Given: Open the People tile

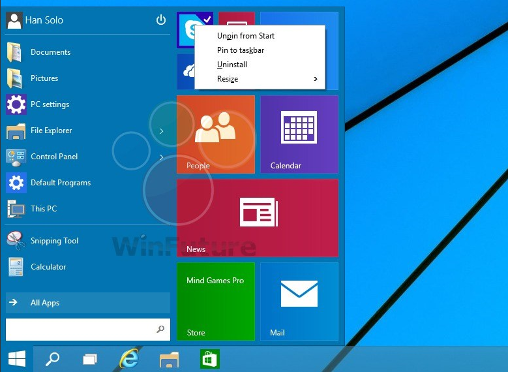Looking at the screenshot, I should [x=215, y=134].
